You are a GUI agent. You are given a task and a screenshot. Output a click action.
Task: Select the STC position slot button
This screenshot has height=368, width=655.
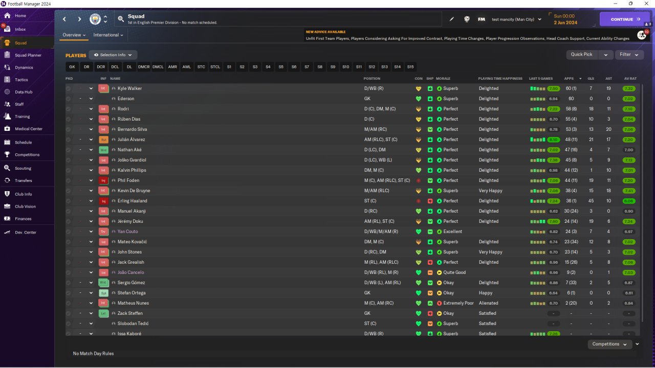click(201, 67)
